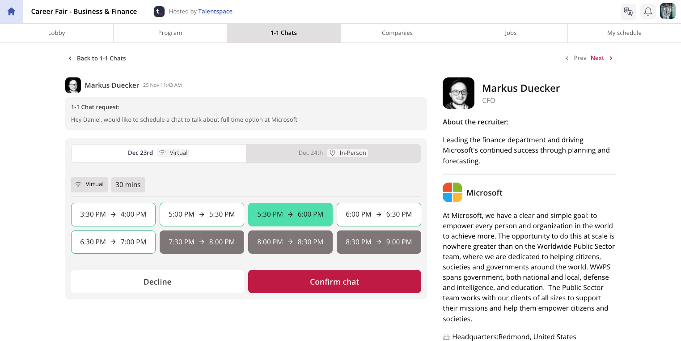This screenshot has width=681, height=341.
Task: Go to the home icon
Action: tap(12, 12)
